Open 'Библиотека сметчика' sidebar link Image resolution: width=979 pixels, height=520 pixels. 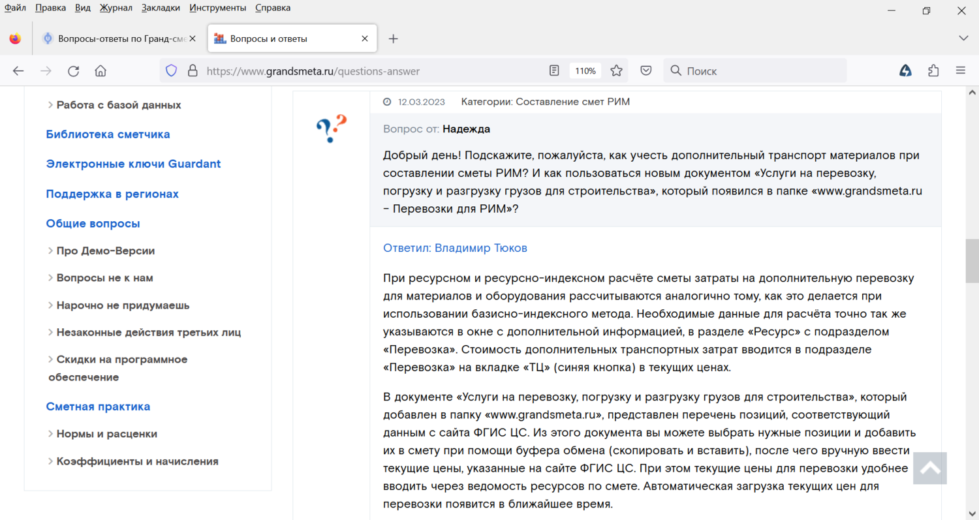108,134
